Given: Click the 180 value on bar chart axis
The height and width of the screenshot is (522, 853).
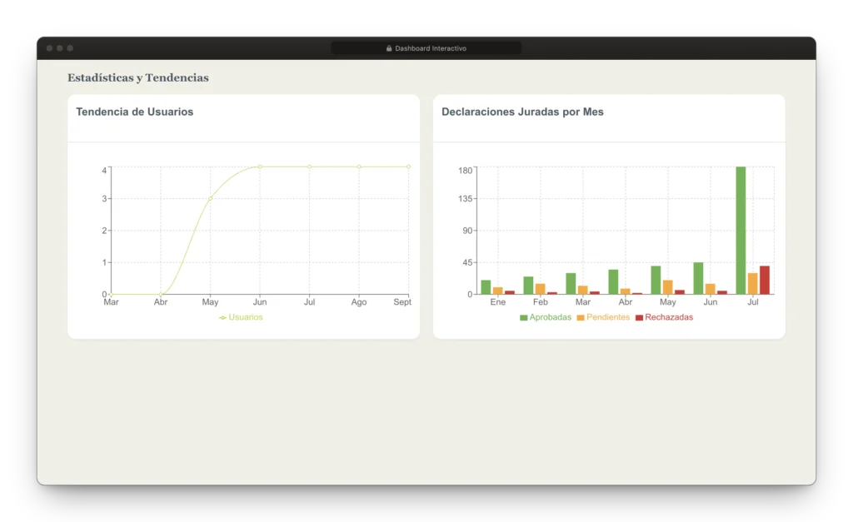Looking at the screenshot, I should (x=465, y=171).
